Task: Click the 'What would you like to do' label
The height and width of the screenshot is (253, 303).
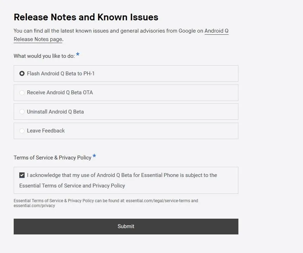Action: pos(44,56)
